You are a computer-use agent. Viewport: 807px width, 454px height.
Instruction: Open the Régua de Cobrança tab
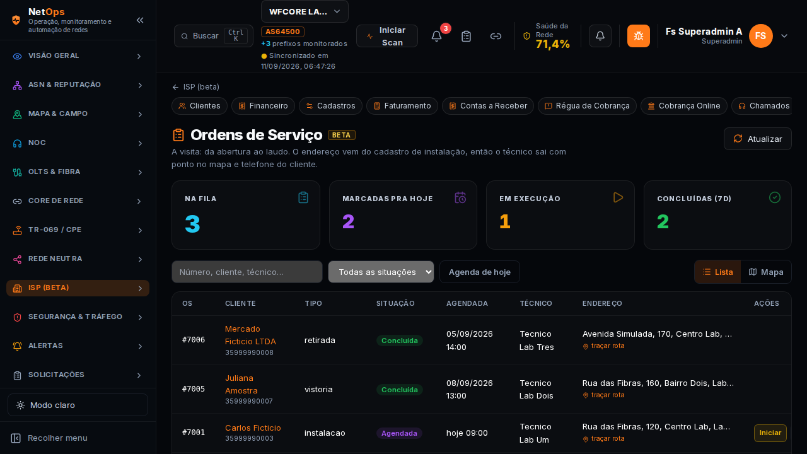587,106
